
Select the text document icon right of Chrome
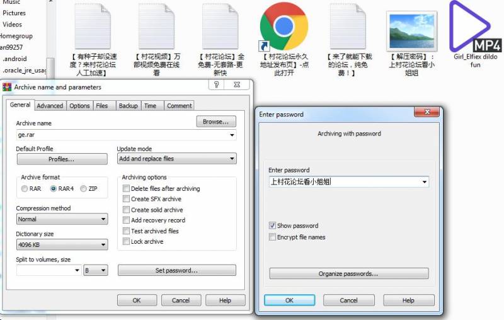point(348,26)
